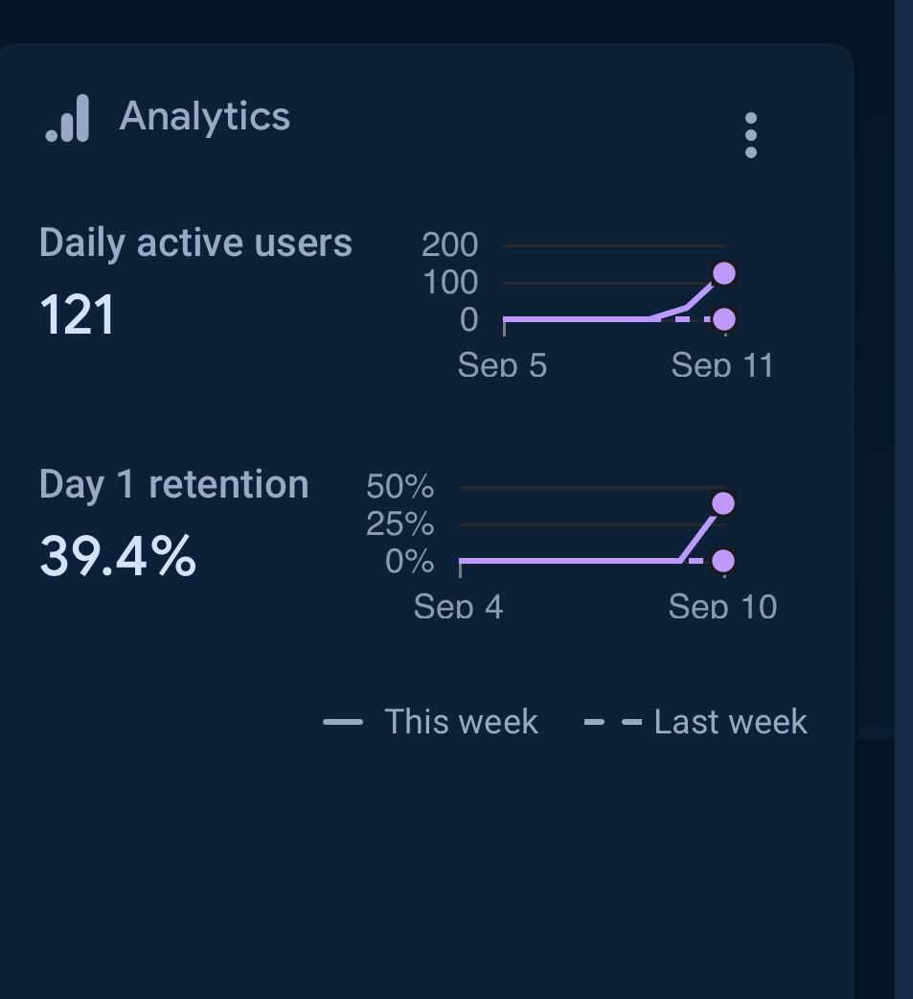Click the Sep 11 axis label
913x999 pixels.
coord(722,365)
